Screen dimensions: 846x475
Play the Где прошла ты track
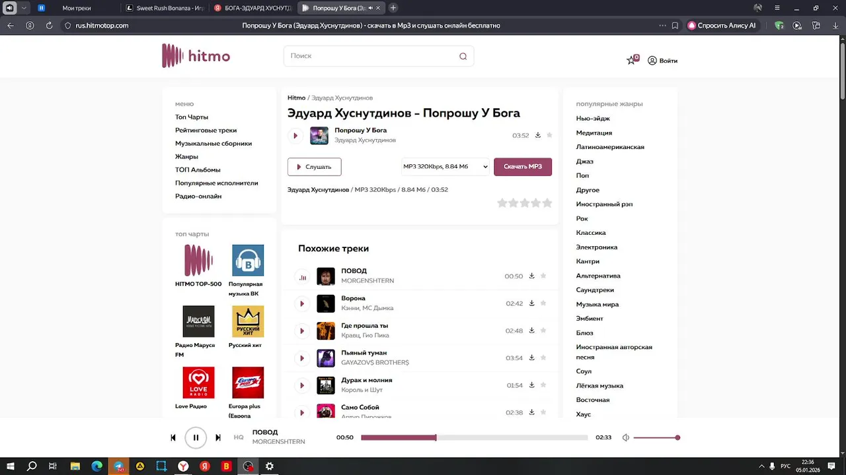302,331
